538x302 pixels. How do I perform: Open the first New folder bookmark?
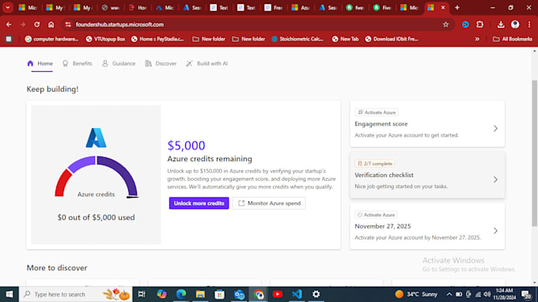point(209,39)
